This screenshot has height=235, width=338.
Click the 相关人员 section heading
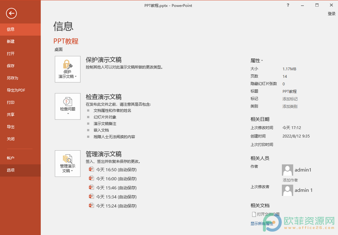coord(260,159)
